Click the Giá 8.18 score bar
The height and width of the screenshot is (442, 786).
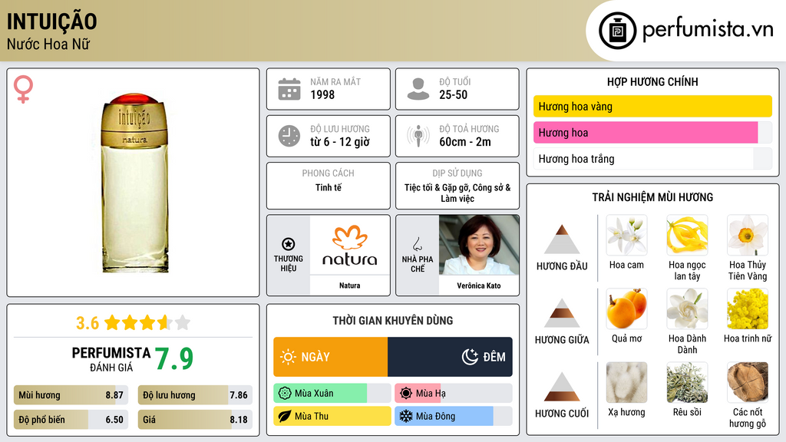point(195,420)
